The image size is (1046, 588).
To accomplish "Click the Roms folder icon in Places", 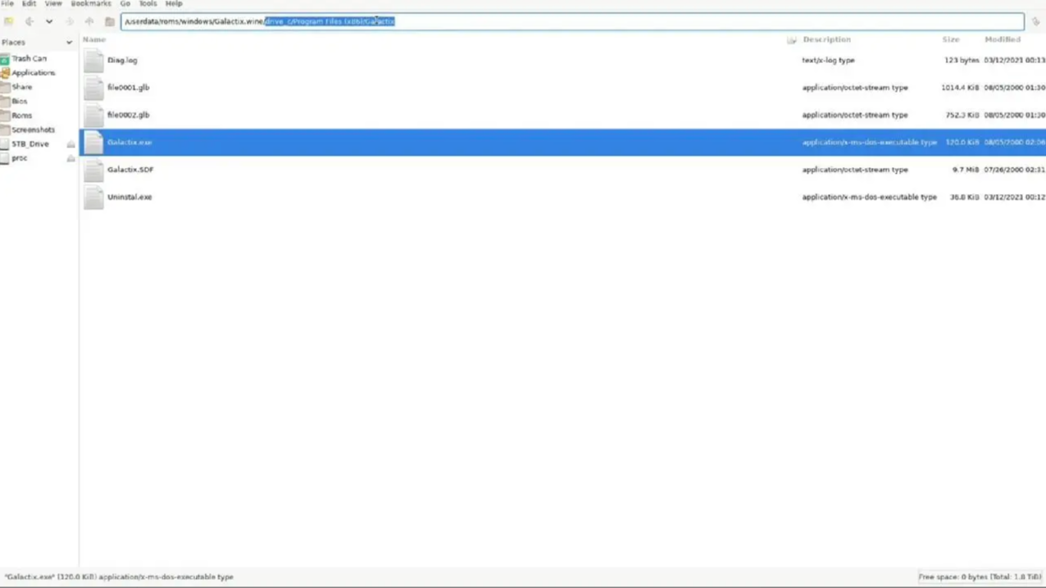I will [x=5, y=115].
